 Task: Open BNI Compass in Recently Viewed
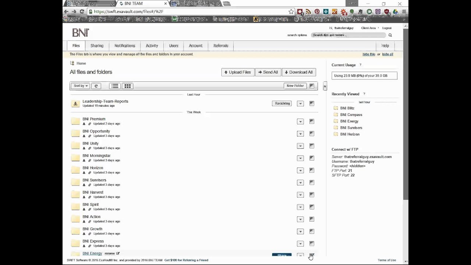pyautogui.click(x=351, y=115)
